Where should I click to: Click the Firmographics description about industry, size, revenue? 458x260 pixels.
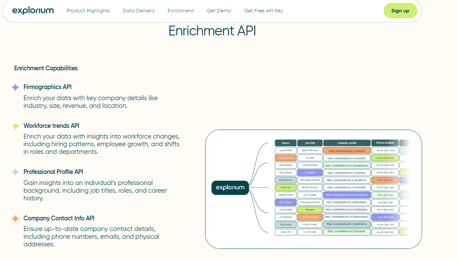tap(91, 102)
